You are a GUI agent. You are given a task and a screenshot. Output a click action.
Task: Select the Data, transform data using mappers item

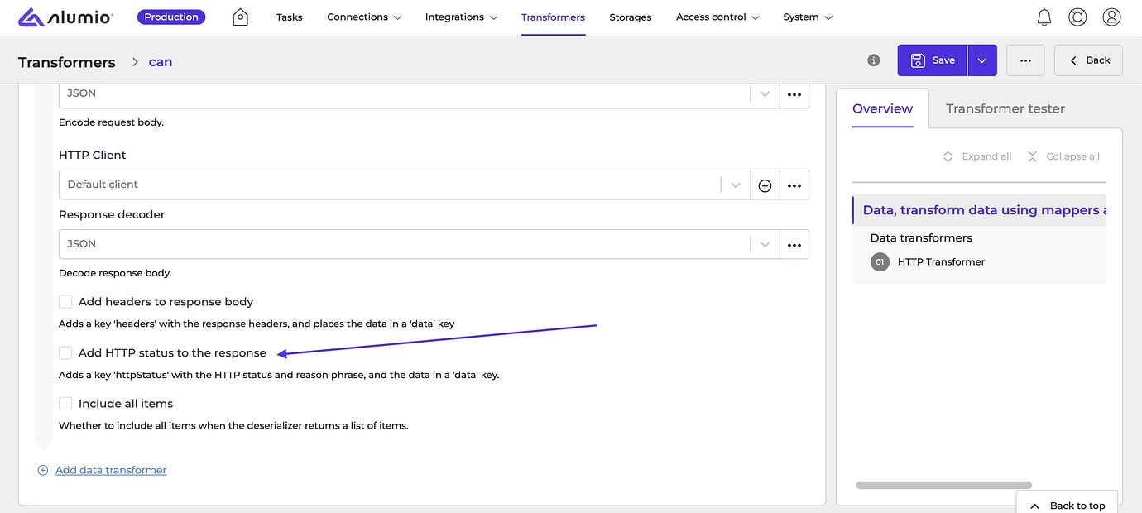[x=980, y=210]
